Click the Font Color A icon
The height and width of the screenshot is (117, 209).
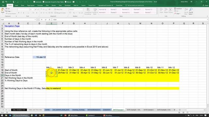point(37,13)
